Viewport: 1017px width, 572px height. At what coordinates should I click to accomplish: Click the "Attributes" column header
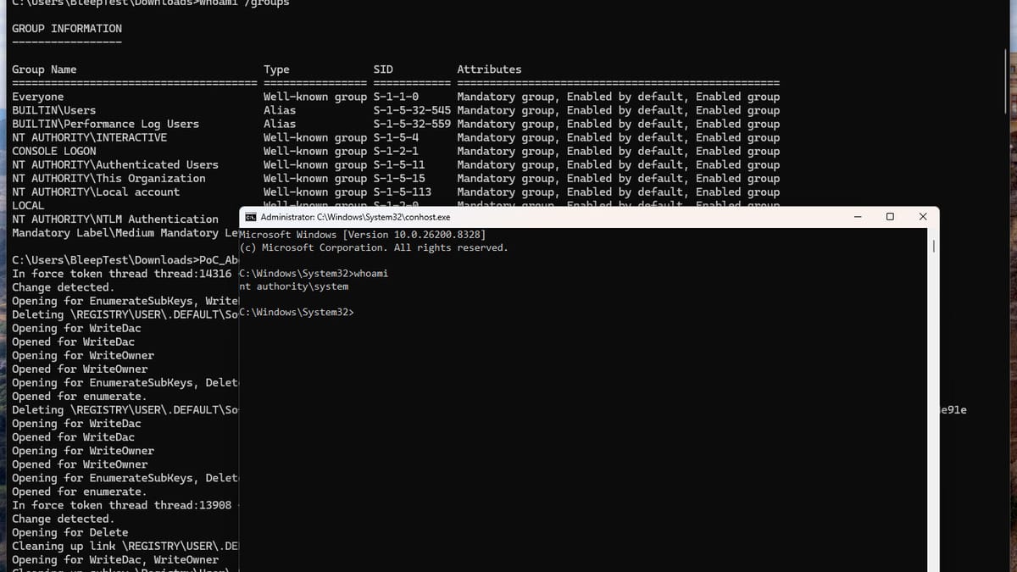pyautogui.click(x=489, y=69)
